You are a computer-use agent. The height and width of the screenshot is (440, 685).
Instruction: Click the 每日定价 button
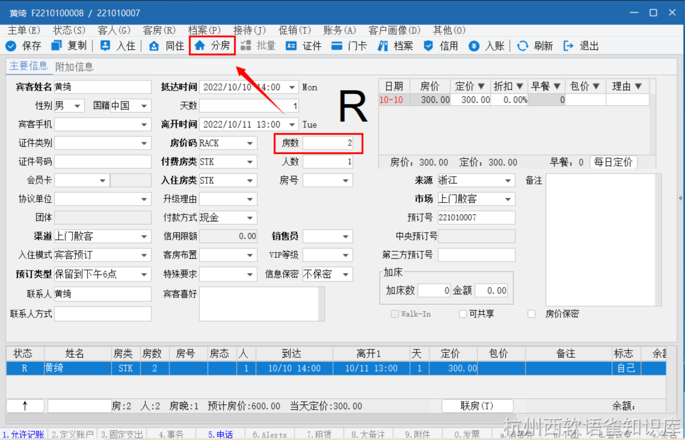[613, 162]
